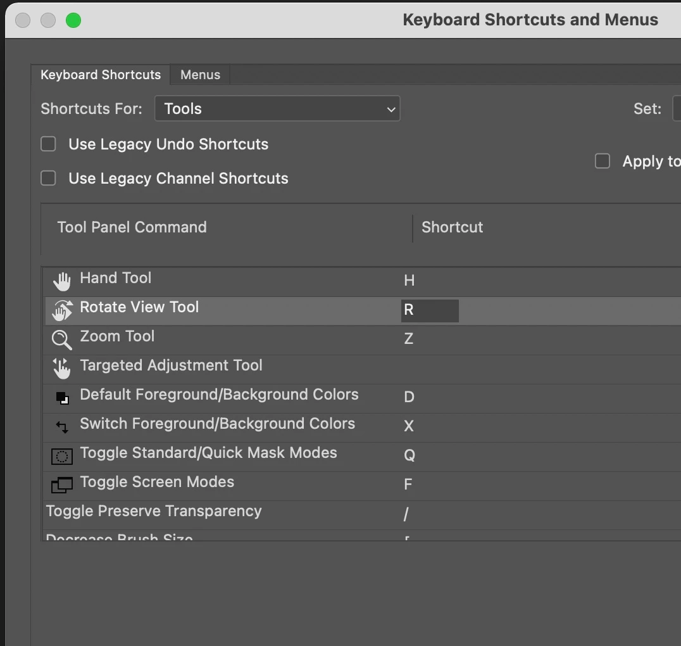Click the Hand Tool shortcut H
This screenshot has height=646, width=681.
click(x=409, y=281)
